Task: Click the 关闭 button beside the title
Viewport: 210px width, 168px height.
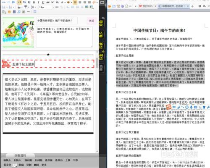Action: click(x=92, y=21)
